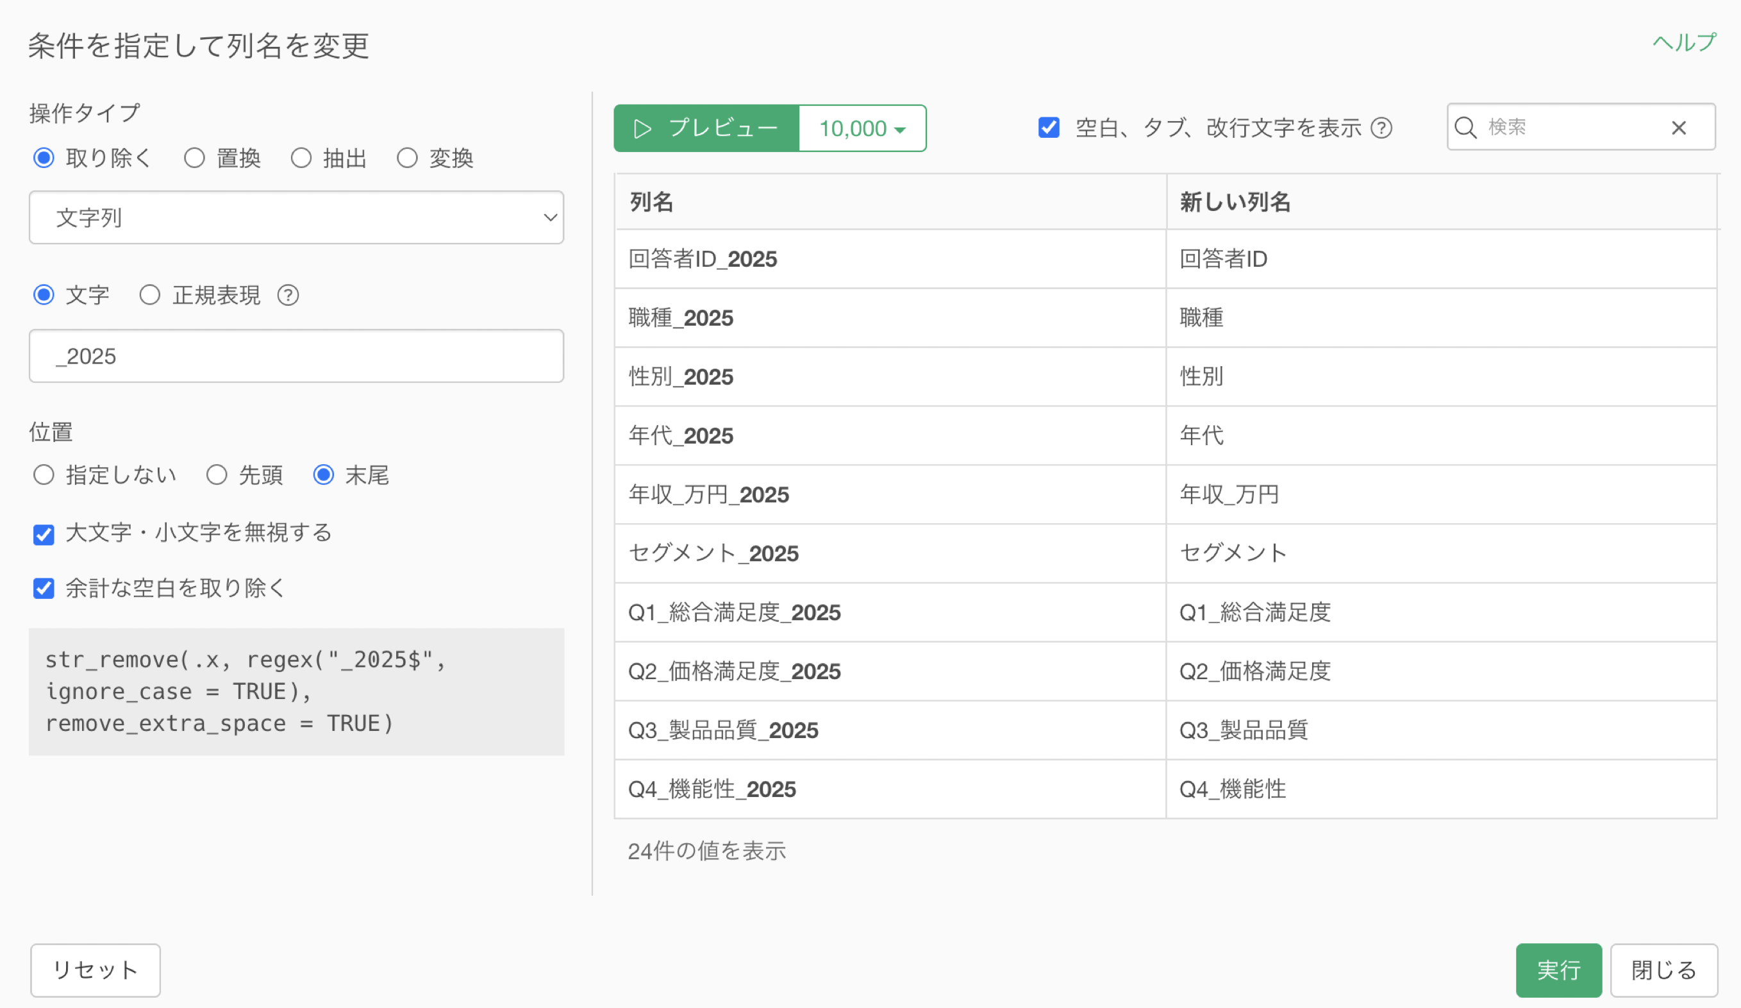Click the new name cell Q4_機能性
The width and height of the screenshot is (1741, 1008).
click(x=1442, y=789)
